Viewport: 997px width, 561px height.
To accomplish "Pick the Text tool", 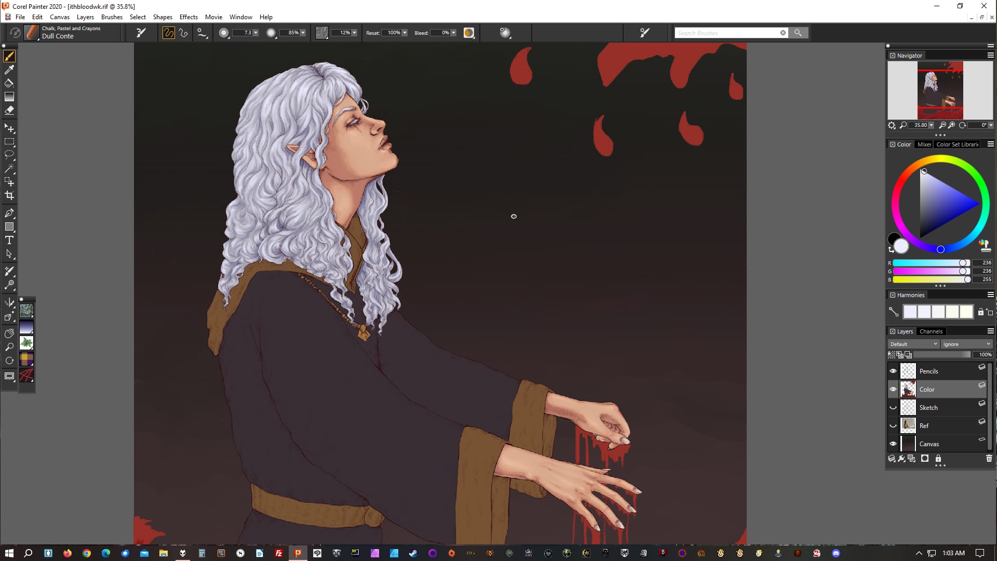I will point(9,240).
